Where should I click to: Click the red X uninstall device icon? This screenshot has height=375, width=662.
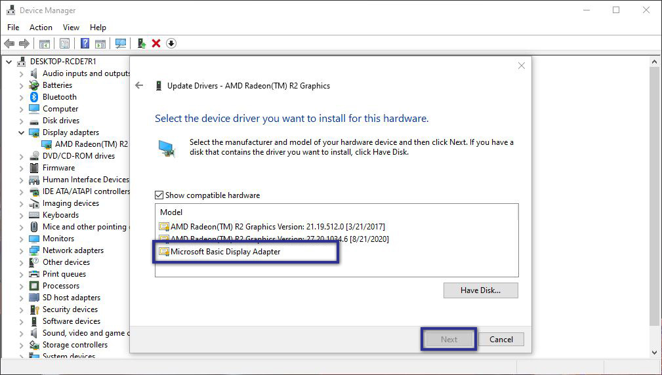click(156, 43)
